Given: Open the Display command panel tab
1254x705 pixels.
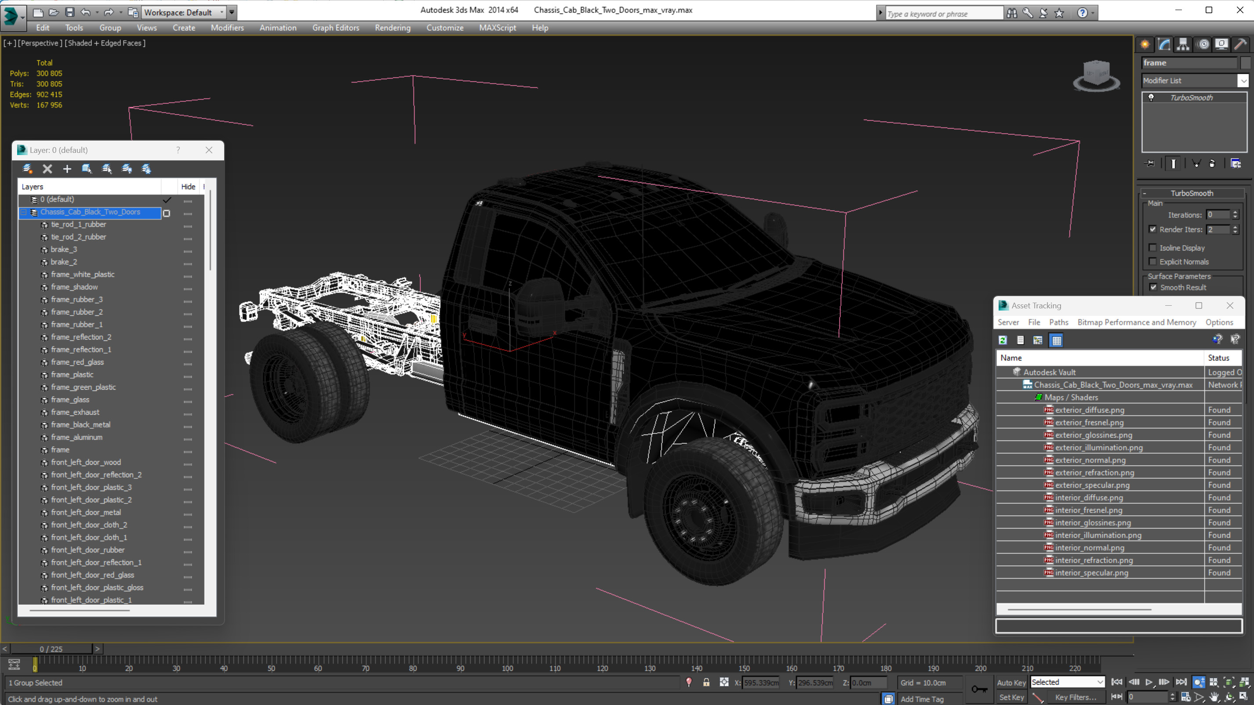Looking at the screenshot, I should click(1221, 44).
